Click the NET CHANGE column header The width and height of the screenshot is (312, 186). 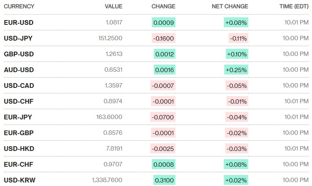(230, 6)
